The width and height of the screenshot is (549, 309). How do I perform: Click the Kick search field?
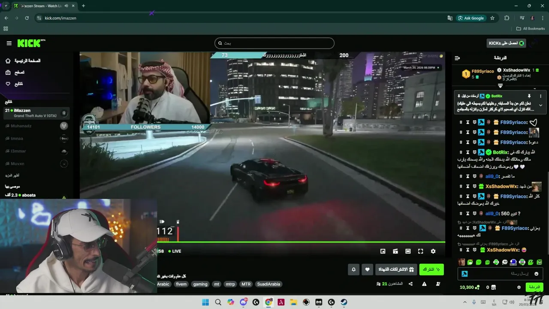click(274, 43)
